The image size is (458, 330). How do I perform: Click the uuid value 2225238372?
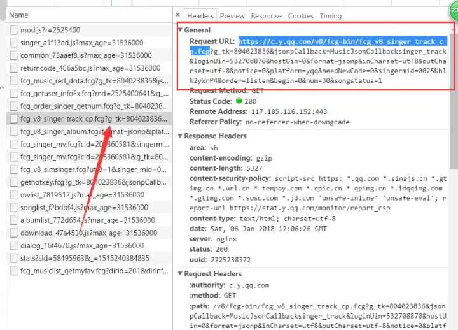(230, 260)
